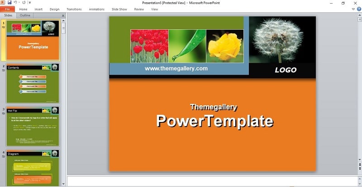Screen dimensions: 362x187
Task: Open the View ribbon tab
Action: [x=154, y=9]
